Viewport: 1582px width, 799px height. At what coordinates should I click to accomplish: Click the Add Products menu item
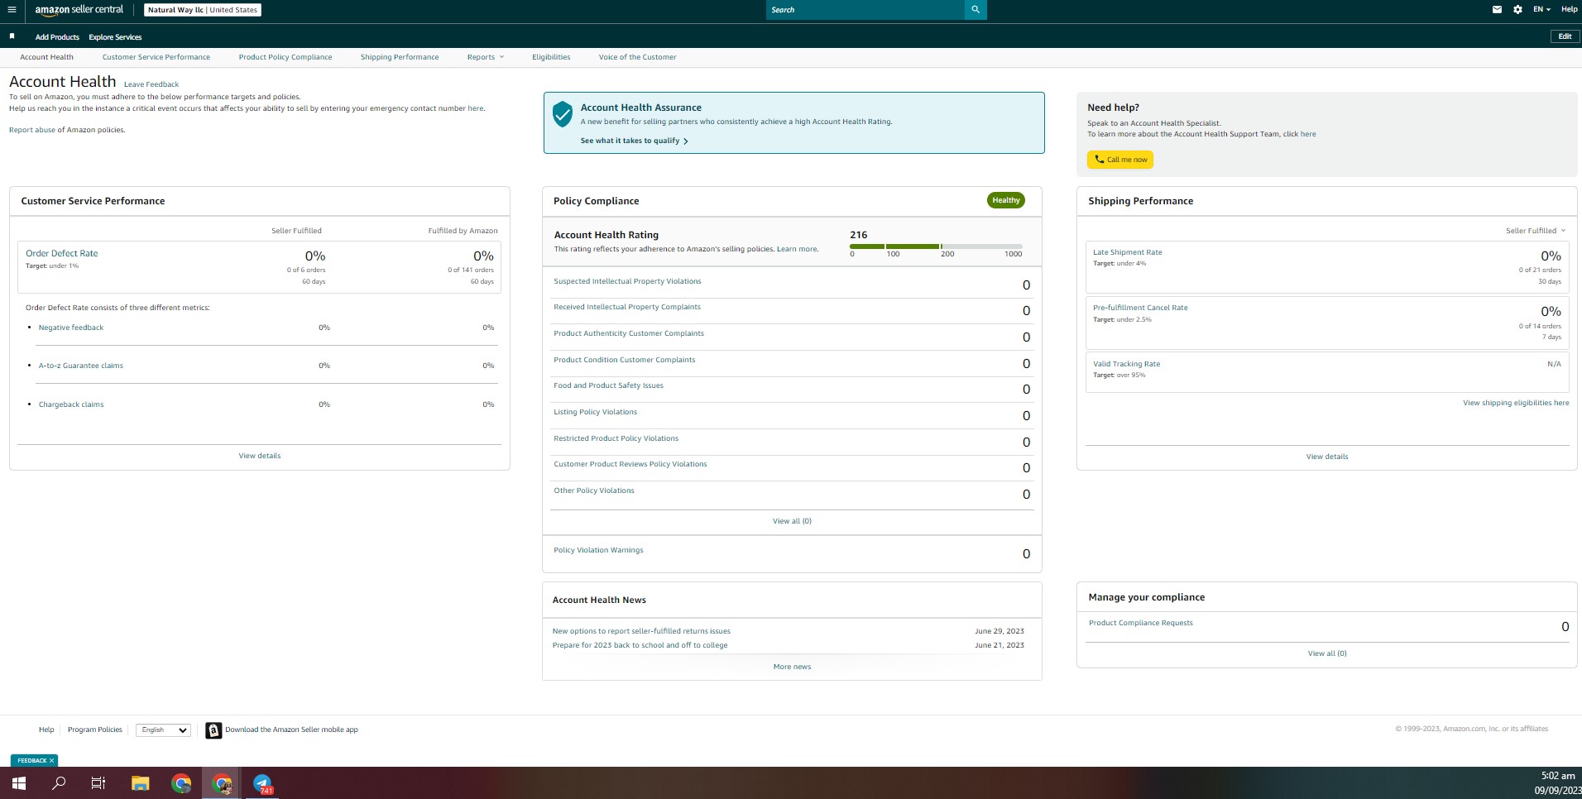[57, 37]
